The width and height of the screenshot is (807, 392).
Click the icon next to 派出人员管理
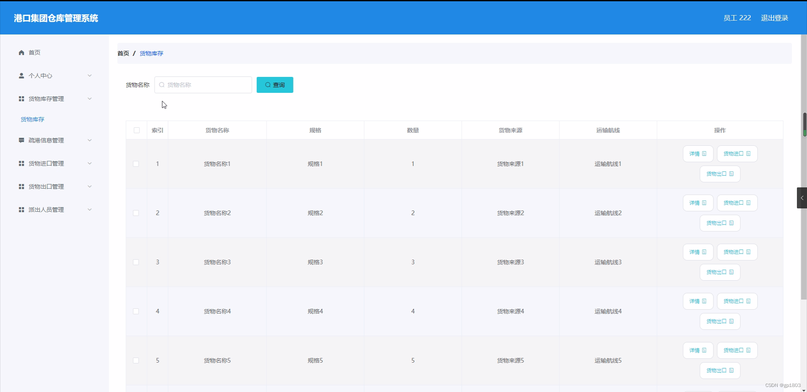pos(21,210)
